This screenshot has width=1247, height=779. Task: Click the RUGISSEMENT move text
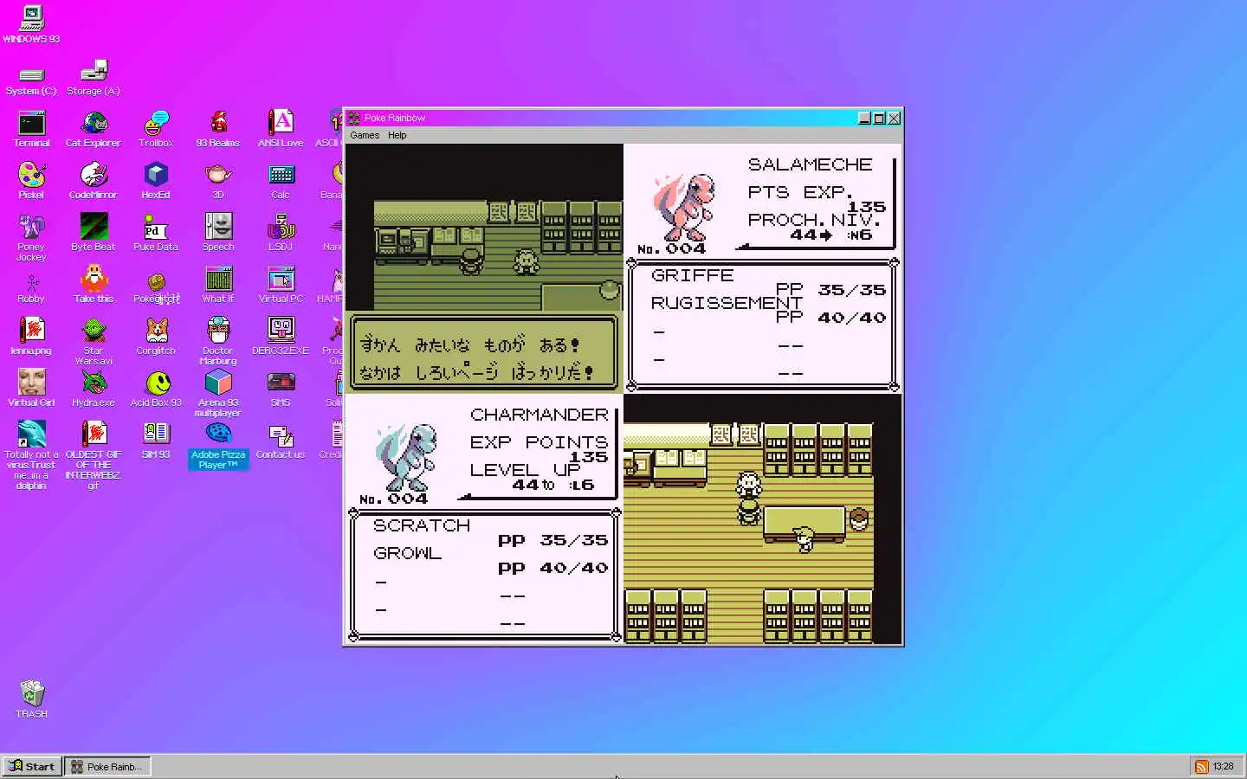(x=727, y=303)
